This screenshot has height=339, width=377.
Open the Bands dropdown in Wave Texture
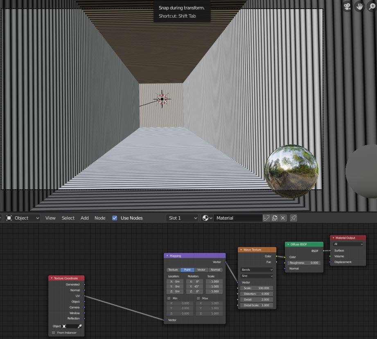tap(257, 270)
